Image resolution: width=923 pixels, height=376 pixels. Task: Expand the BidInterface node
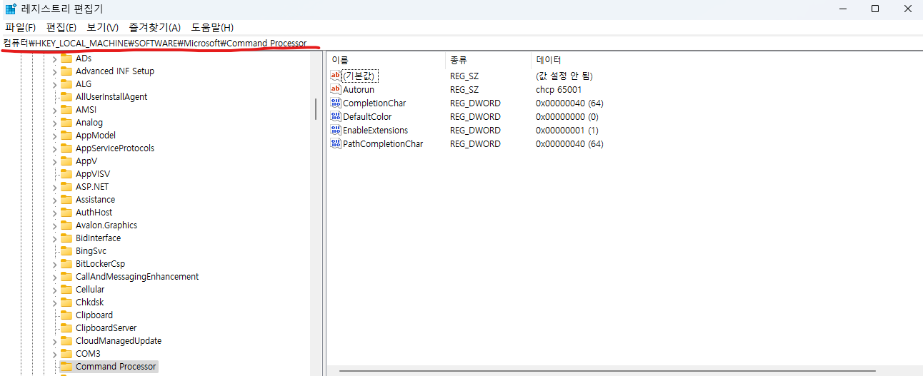pyautogui.click(x=54, y=238)
